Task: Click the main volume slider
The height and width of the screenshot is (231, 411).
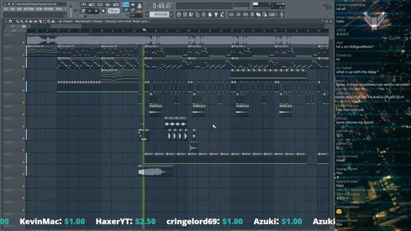Action: coord(71,10)
